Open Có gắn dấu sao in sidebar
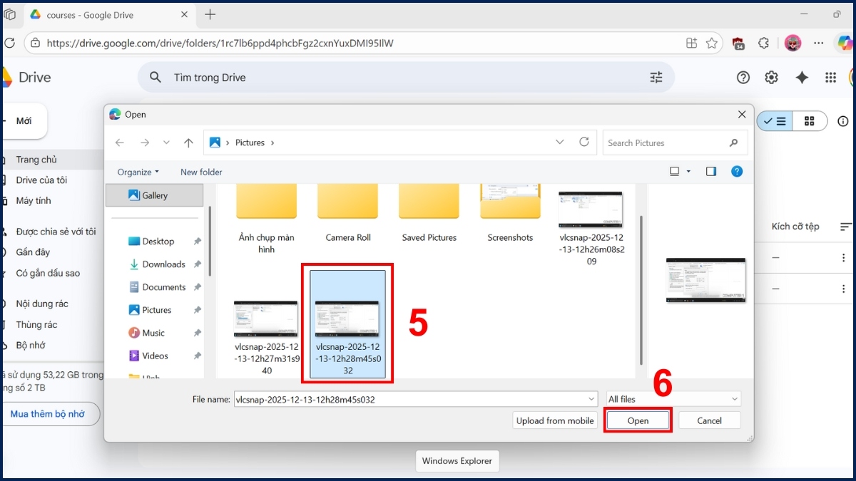 click(x=48, y=273)
